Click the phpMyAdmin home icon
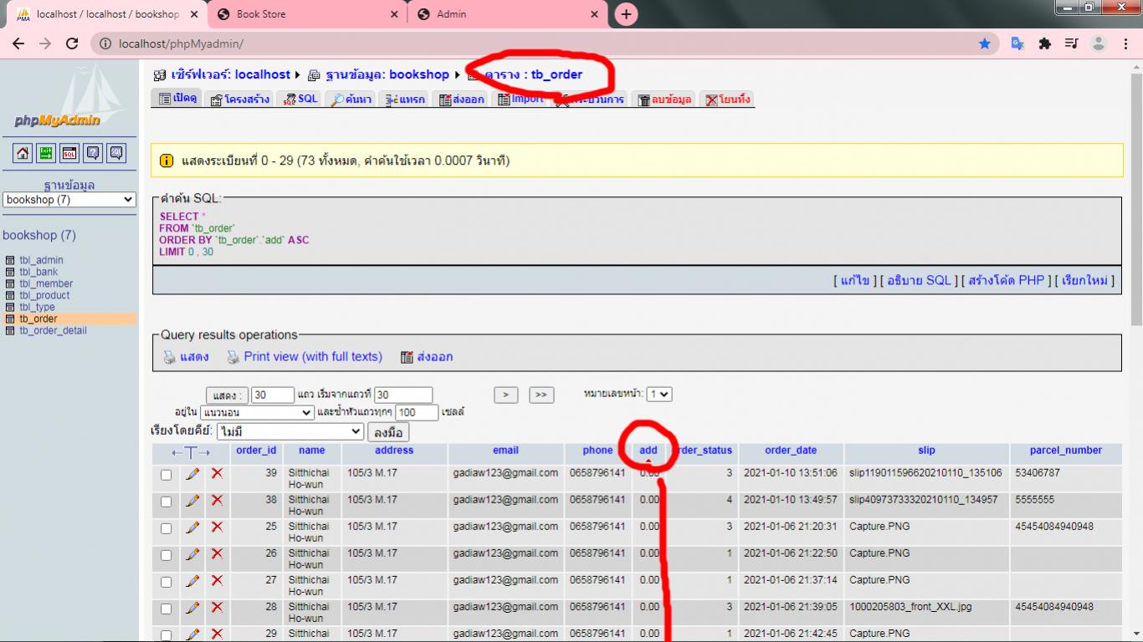Screen dimensions: 1143x642 tap(23, 153)
